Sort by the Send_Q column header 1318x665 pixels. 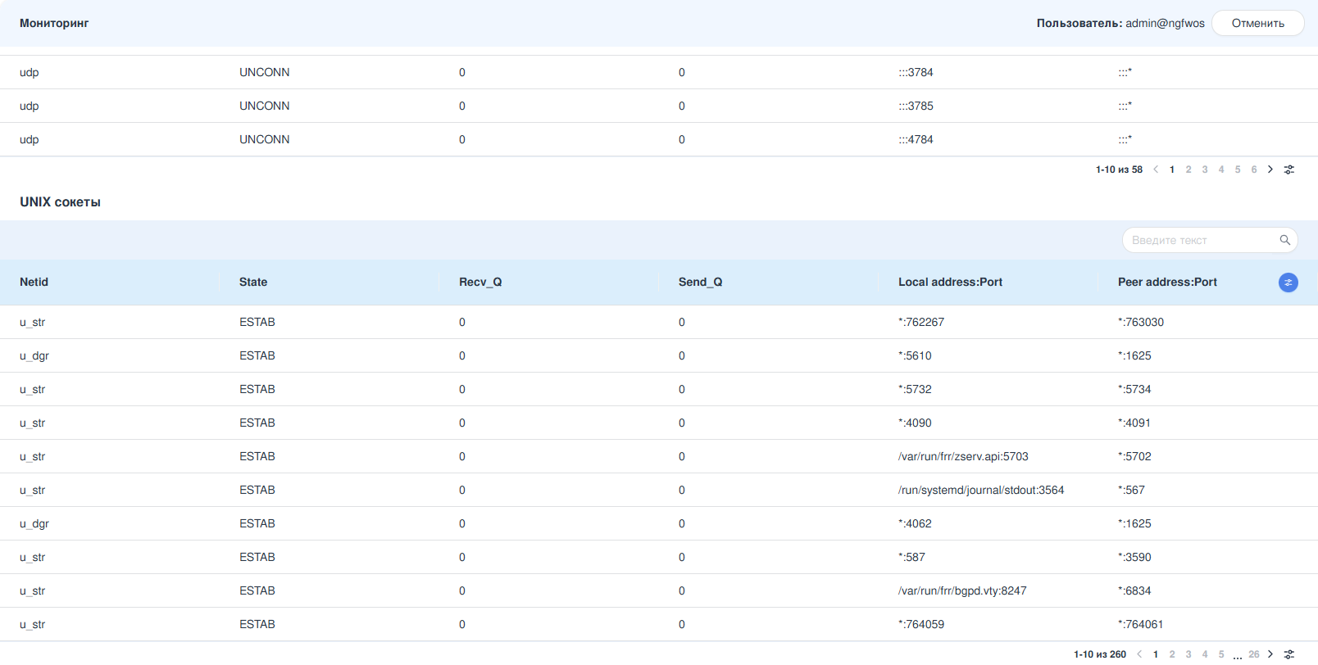[700, 282]
